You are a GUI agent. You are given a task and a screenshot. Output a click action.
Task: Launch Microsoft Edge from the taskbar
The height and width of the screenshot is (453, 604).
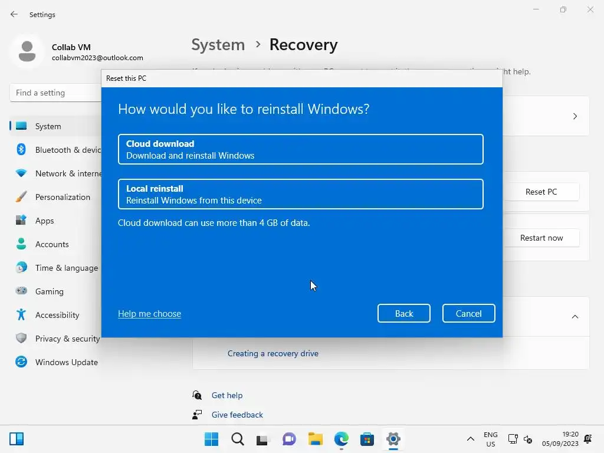(342, 439)
